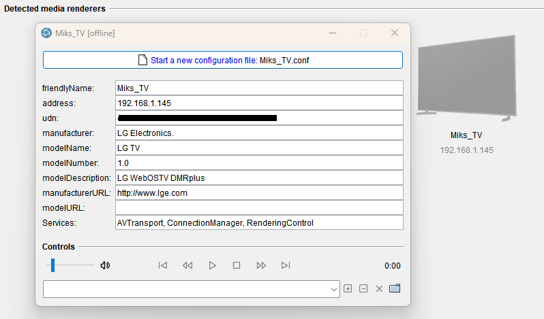This screenshot has width=544, height=319.
Task: Select the Miks_TV renderer TV thumbnail
Action: (x=466, y=78)
